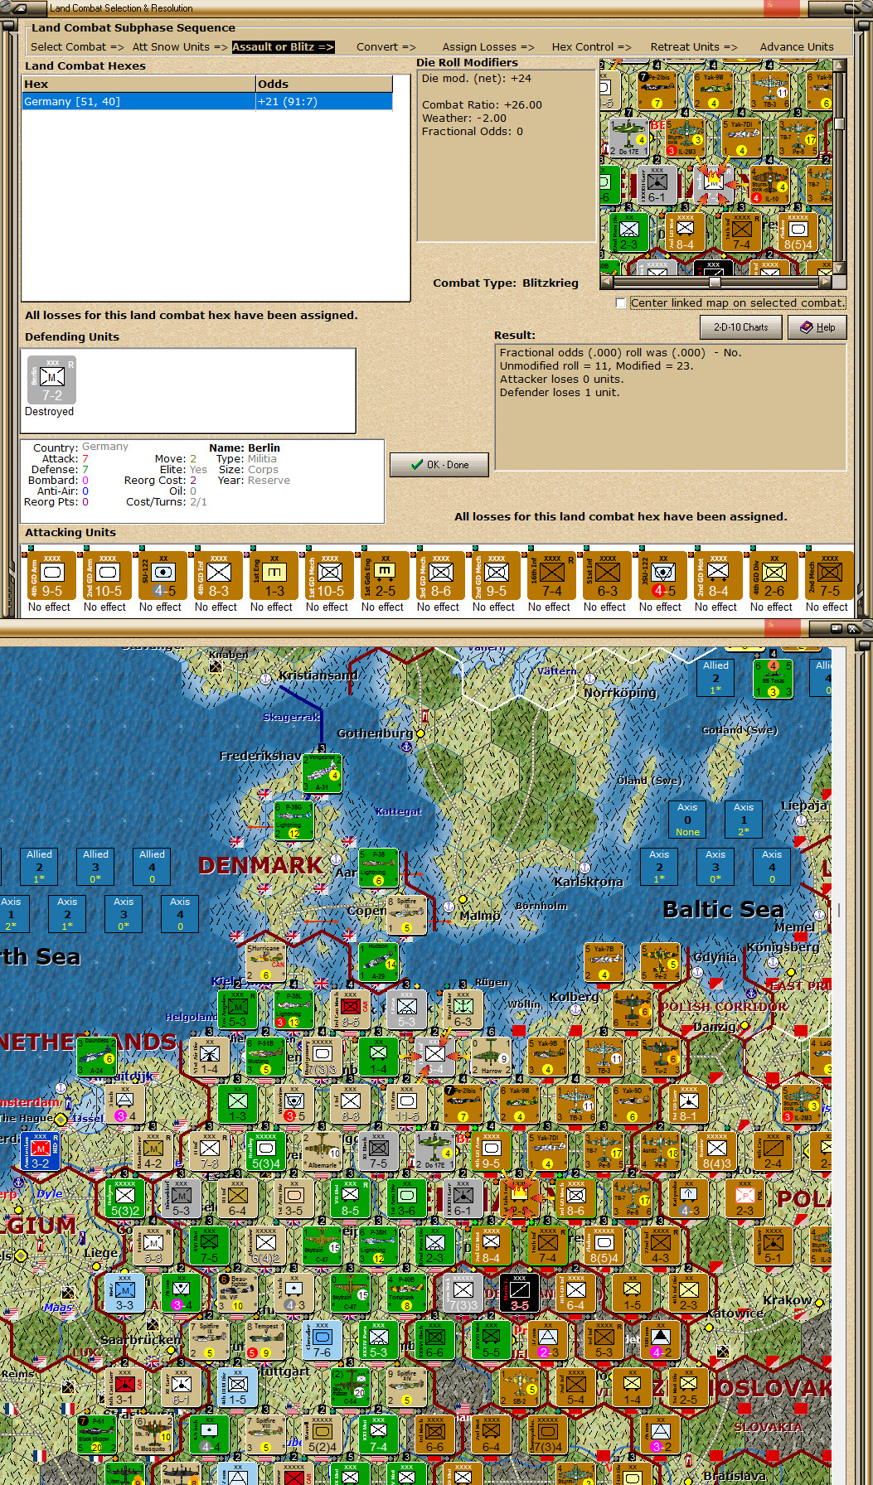This screenshot has width=873, height=1485.
Task: Click the 8(5)4 unit in mini-map
Action: point(798,232)
